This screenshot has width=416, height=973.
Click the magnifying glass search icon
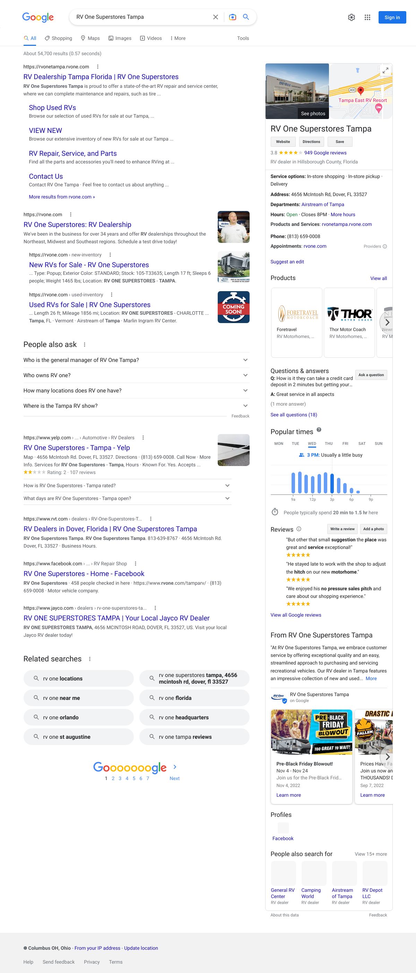click(x=246, y=17)
